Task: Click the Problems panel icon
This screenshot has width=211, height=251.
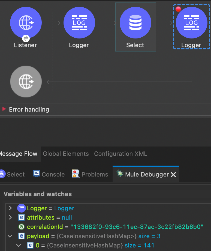Action: coord(75,174)
